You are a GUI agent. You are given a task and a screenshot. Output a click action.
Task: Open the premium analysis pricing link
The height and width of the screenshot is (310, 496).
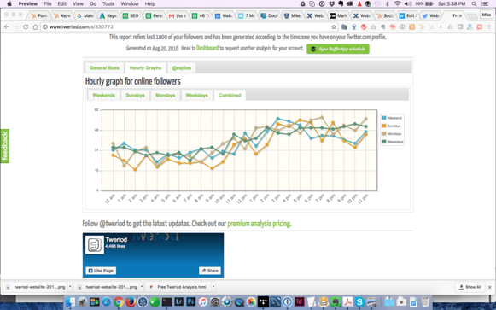coord(259,224)
